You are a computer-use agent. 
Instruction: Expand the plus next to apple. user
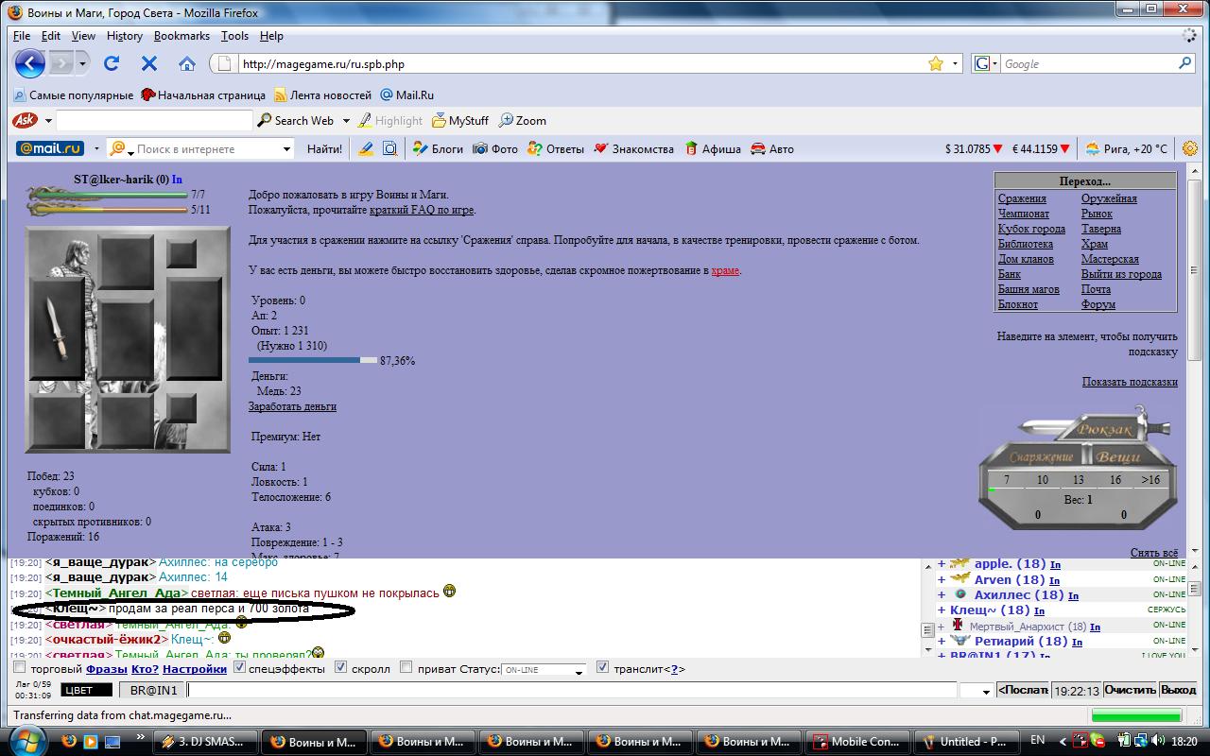coord(942,564)
